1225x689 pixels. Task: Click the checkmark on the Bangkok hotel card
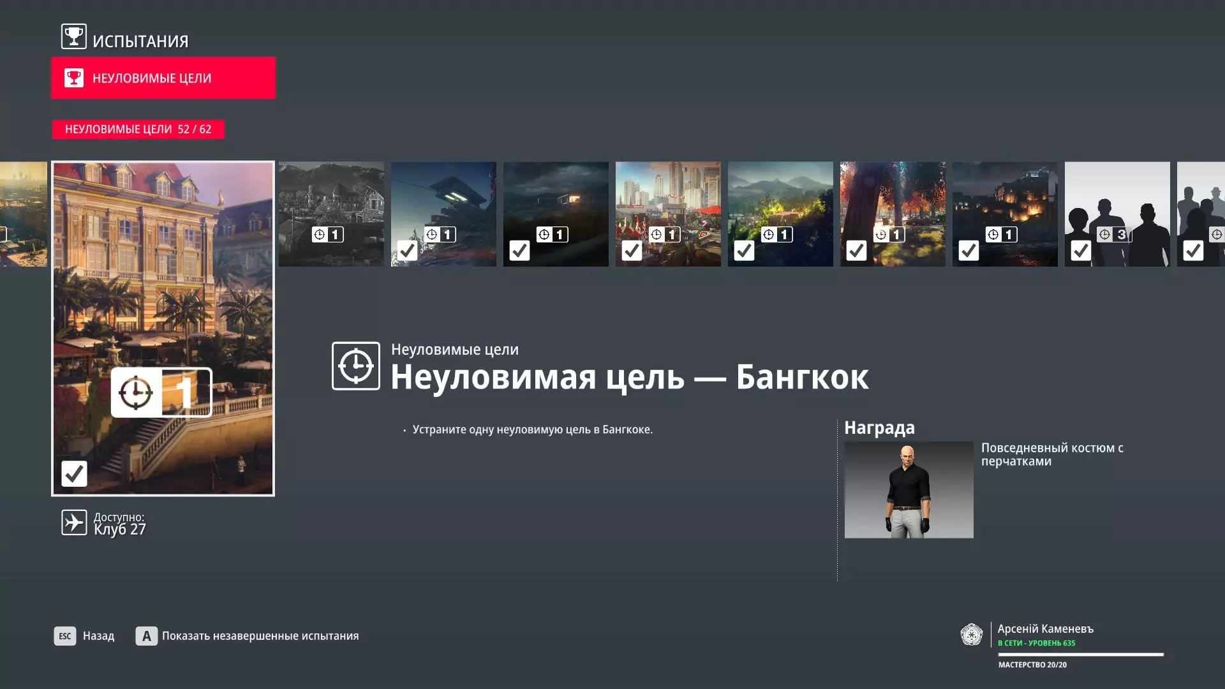click(x=74, y=473)
